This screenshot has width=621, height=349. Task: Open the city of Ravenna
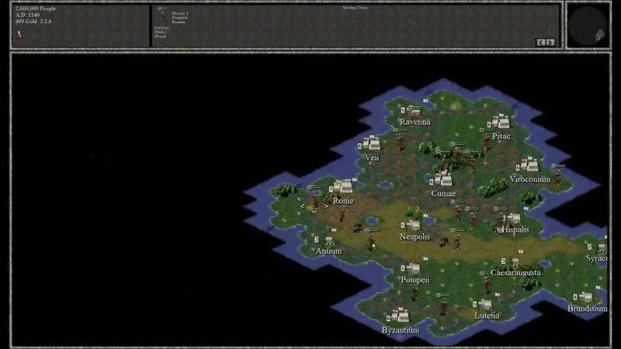click(414, 111)
